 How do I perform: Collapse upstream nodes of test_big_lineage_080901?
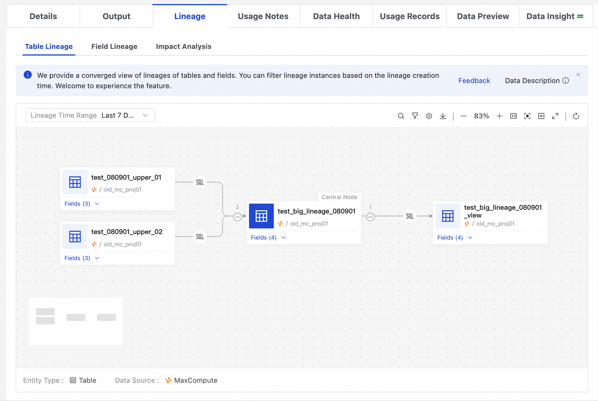(237, 217)
